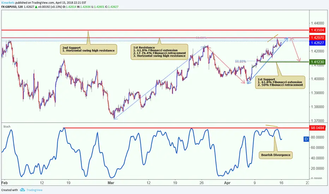
Task: Click the 26 date label on time axis
Action: [x=202, y=183]
